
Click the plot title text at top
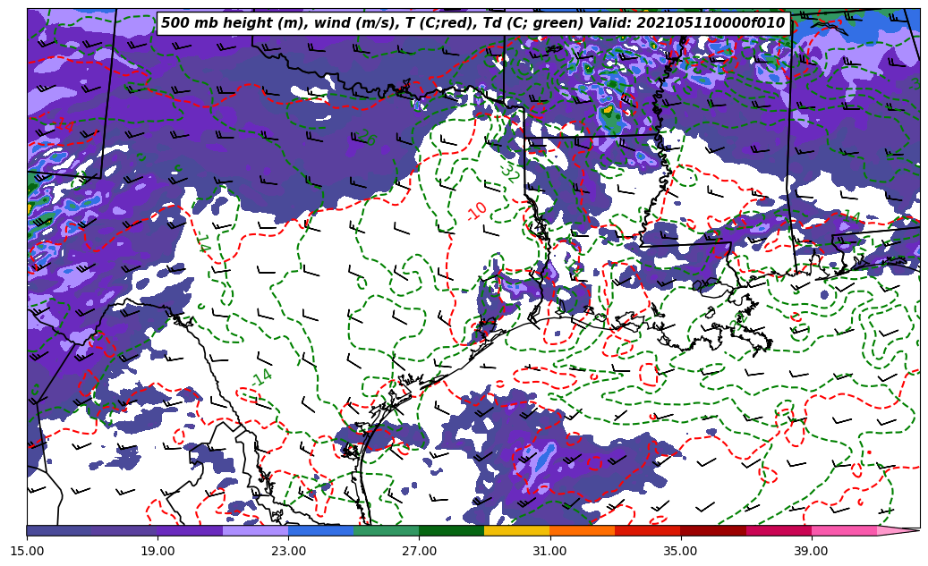pos(473,23)
